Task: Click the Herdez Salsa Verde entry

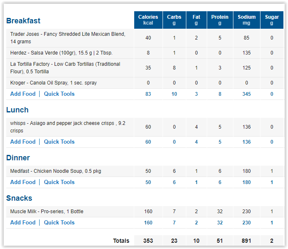Action: point(61,53)
